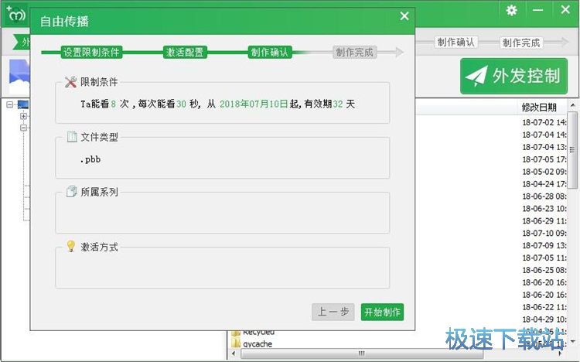This screenshot has width=580, height=362.
Task: Select the row dated 18-06-23
Action: tap(544, 208)
